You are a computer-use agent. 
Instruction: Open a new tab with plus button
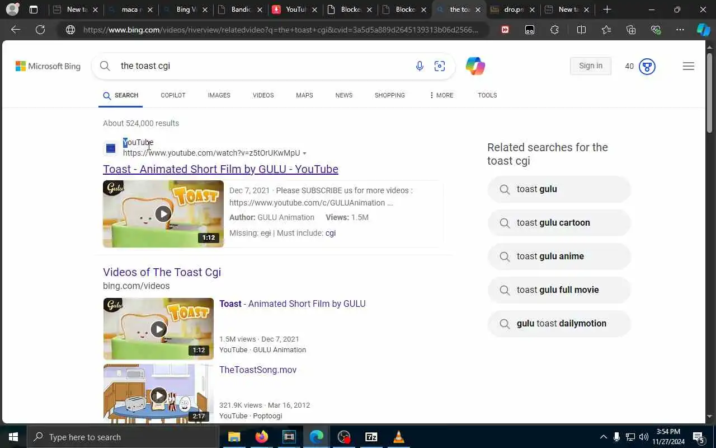[x=607, y=10]
